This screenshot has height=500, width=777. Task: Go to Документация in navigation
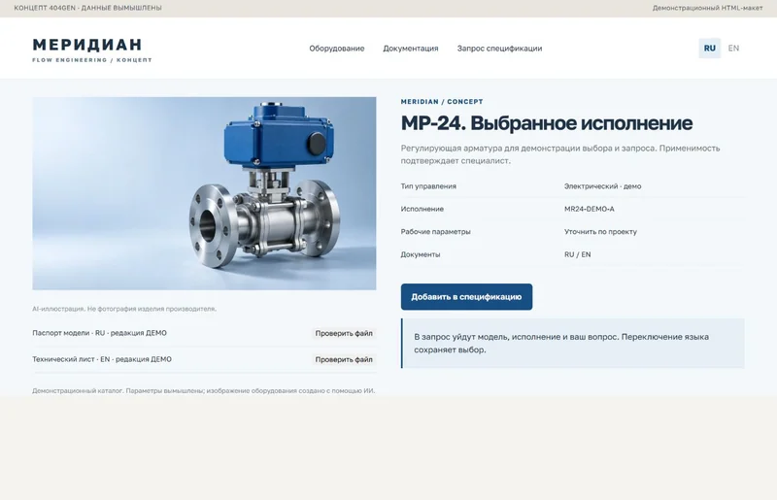coord(410,49)
